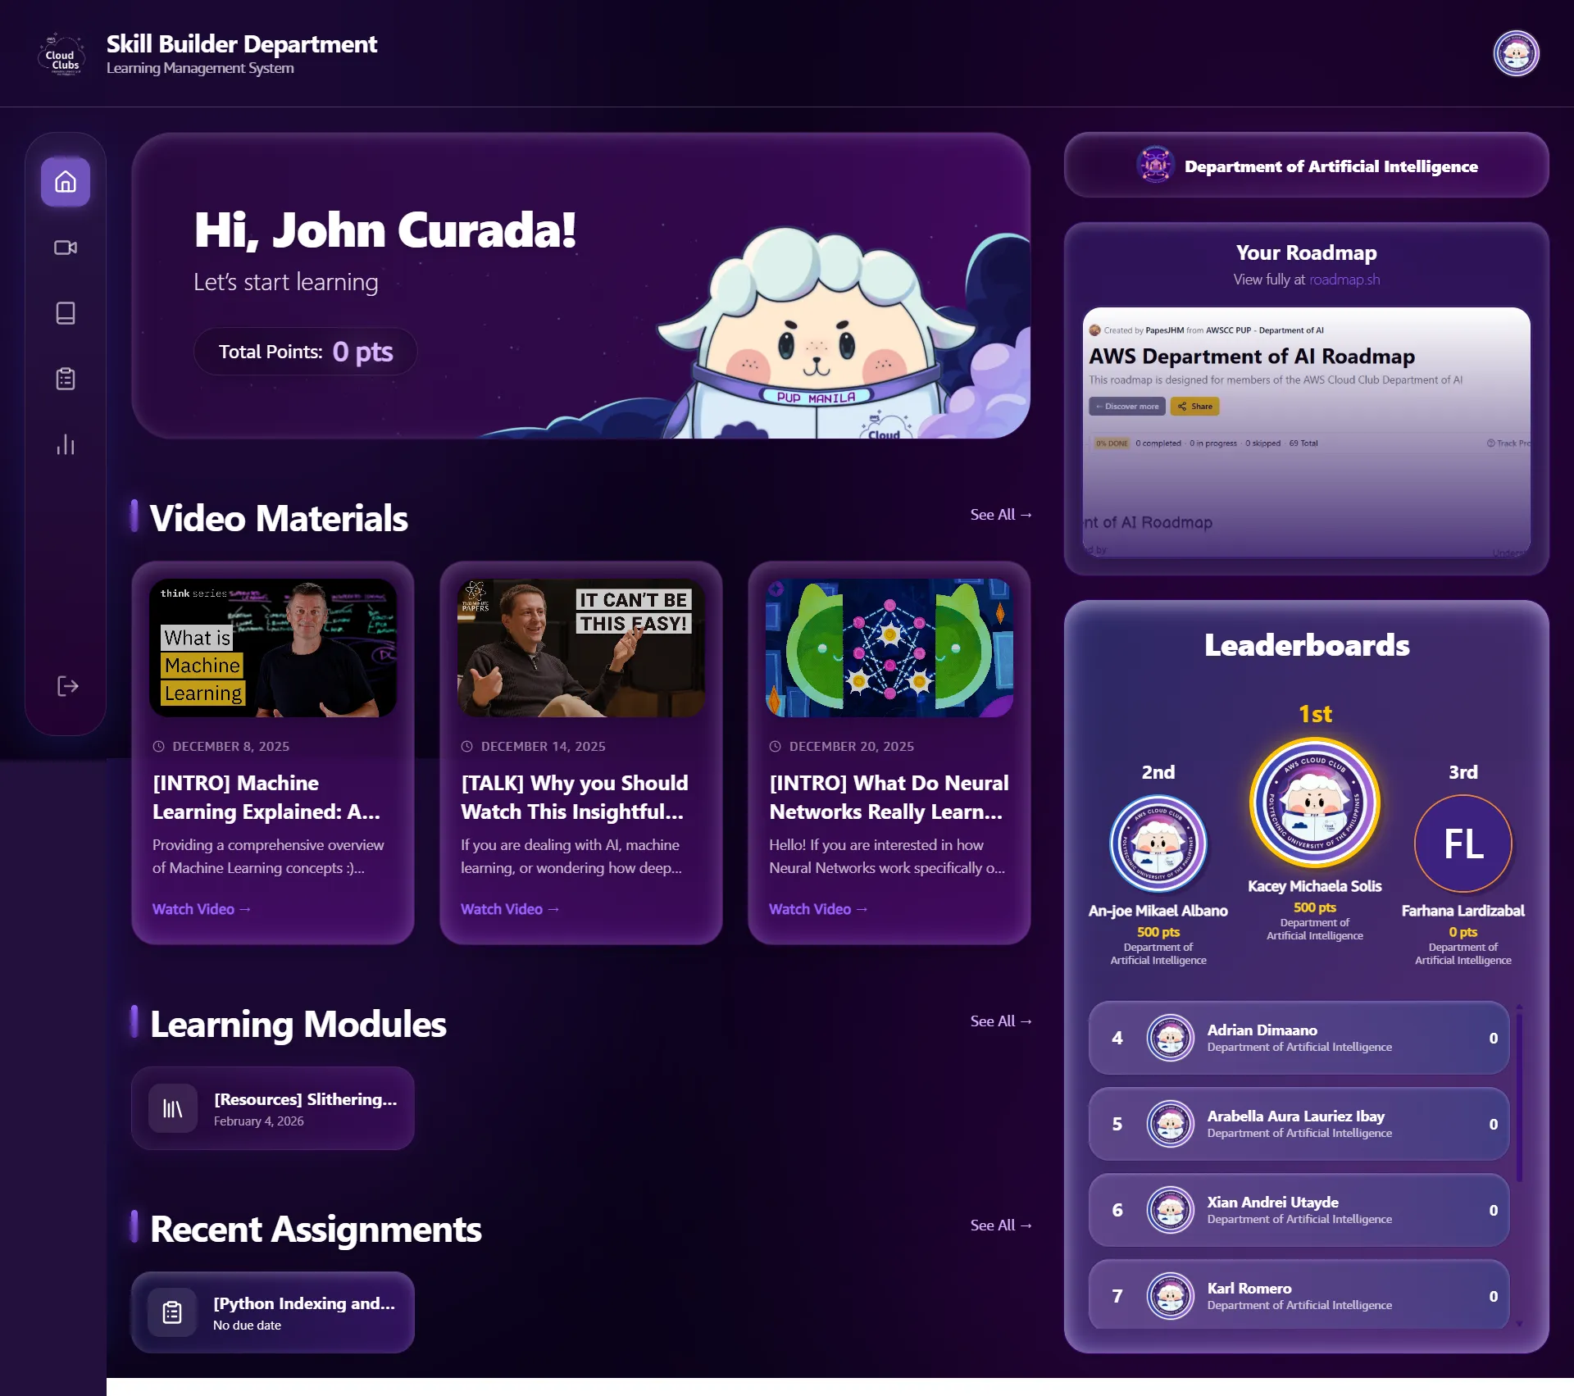Screen dimensions: 1574x1396
Task: Select the Arabella Aura Lauriez Ibay row
Action: click(x=1299, y=1124)
